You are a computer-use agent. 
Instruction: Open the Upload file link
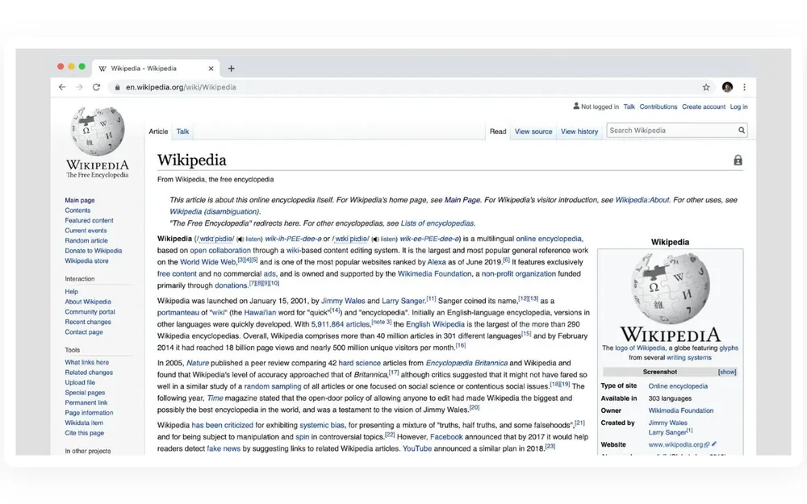(80, 382)
